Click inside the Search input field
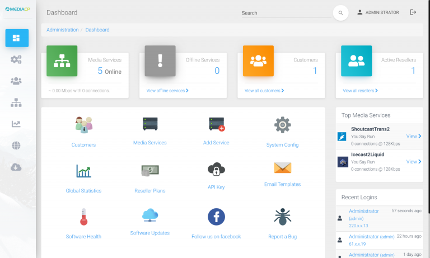 tap(284, 13)
